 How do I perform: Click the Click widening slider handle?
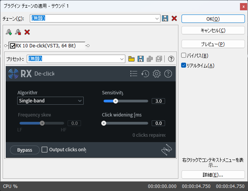point(104,123)
